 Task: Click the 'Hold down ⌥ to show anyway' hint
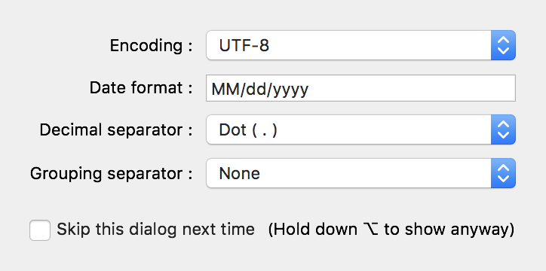click(x=391, y=230)
